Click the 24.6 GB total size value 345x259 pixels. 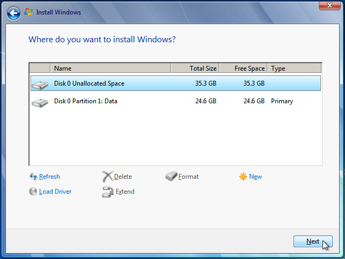coord(206,101)
